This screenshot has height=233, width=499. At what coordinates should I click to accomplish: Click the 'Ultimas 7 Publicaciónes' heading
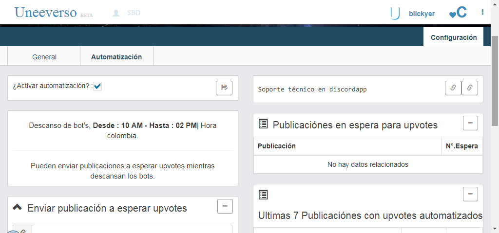coord(370,215)
